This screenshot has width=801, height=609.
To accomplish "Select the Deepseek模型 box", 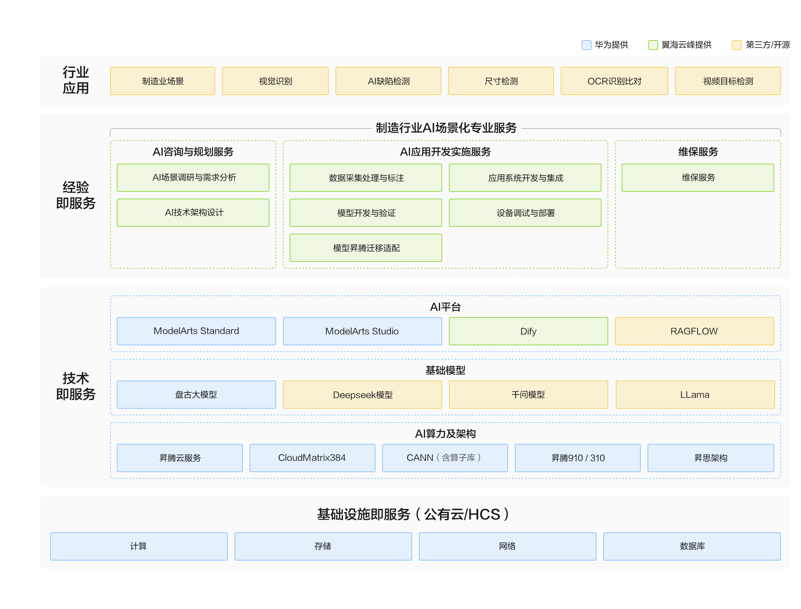I will pos(363,395).
